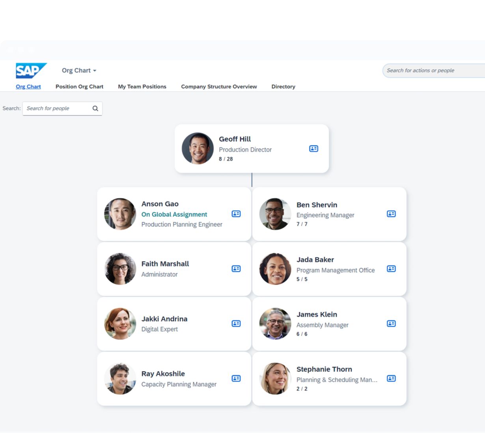
Task: Click the Search for people field
Action: tap(57, 109)
